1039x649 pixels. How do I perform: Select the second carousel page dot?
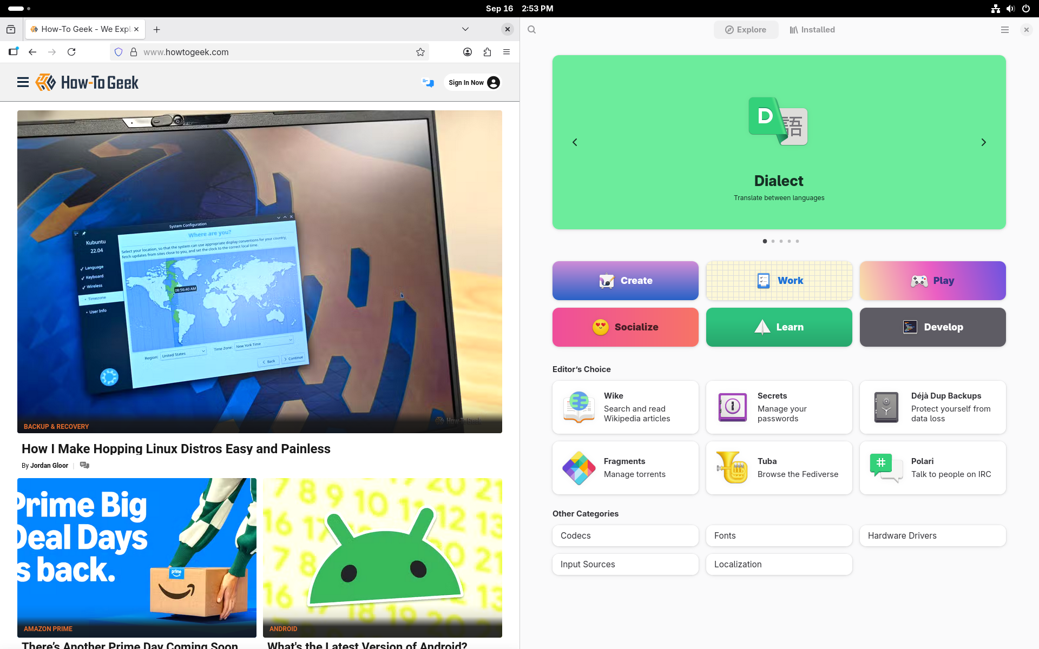tap(773, 241)
